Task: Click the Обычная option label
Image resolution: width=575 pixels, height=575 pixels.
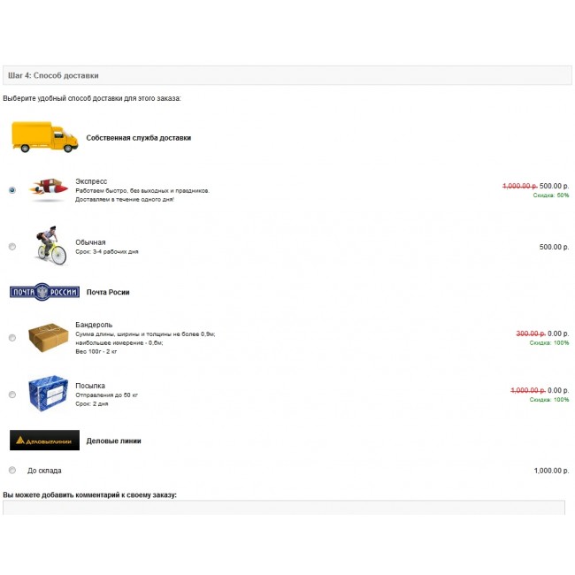Action: click(90, 241)
